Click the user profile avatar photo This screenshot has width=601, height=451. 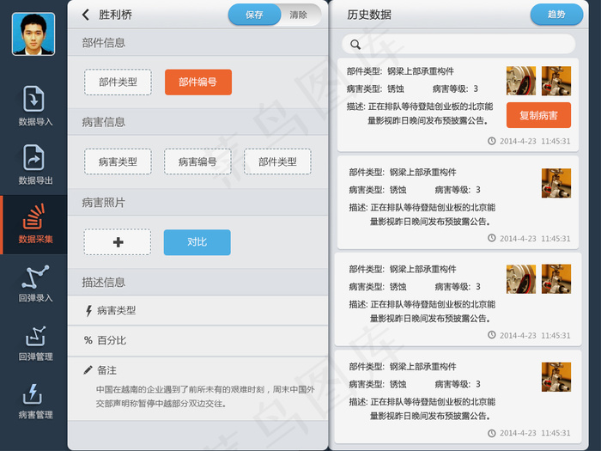point(33,34)
